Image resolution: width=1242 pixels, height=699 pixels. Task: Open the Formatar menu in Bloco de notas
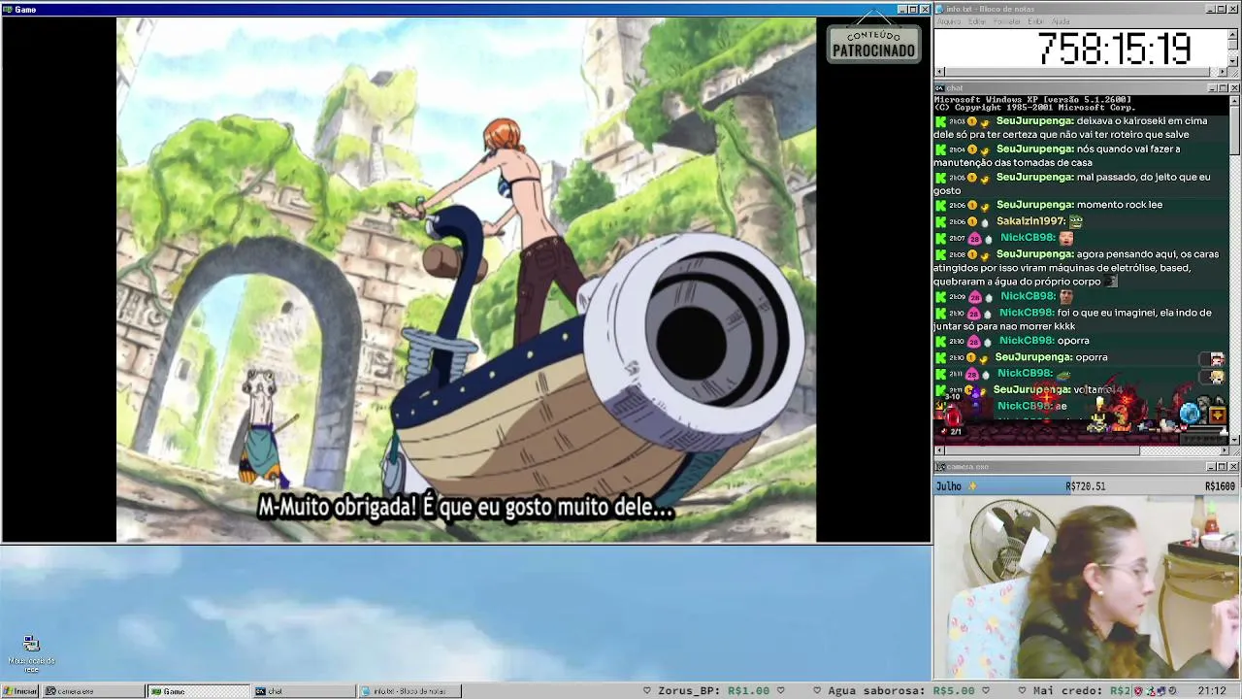(x=1007, y=21)
